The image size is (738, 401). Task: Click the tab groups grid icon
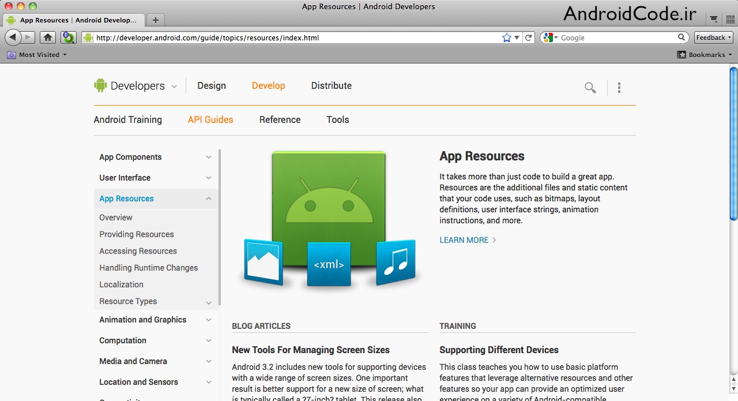click(730, 20)
